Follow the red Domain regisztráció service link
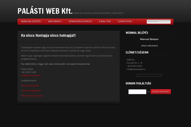The image size is (191, 127). point(32,91)
